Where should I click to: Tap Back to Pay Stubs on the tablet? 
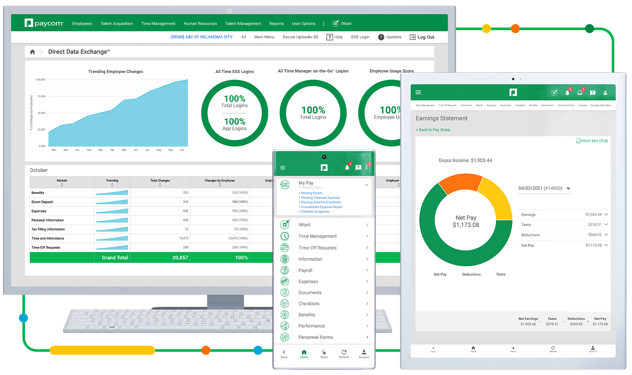[433, 130]
